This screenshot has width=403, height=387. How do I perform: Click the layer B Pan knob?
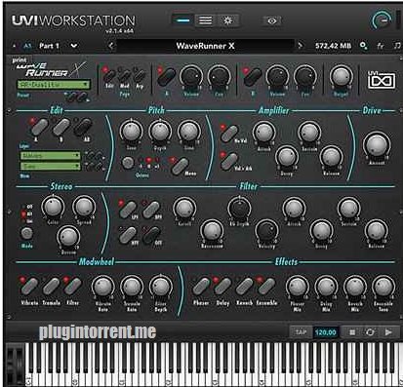point(305,76)
